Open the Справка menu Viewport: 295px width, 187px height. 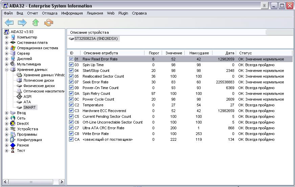point(139,13)
